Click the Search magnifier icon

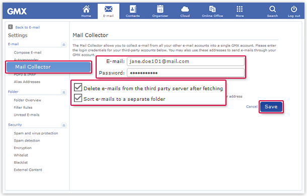(x=272, y=9)
